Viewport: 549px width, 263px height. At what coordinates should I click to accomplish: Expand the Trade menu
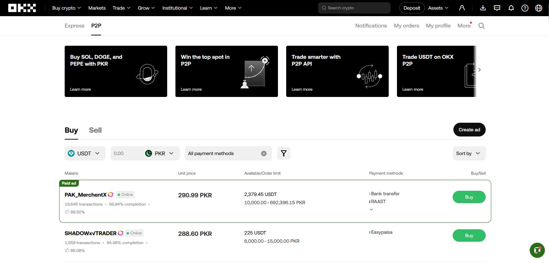pos(121,8)
